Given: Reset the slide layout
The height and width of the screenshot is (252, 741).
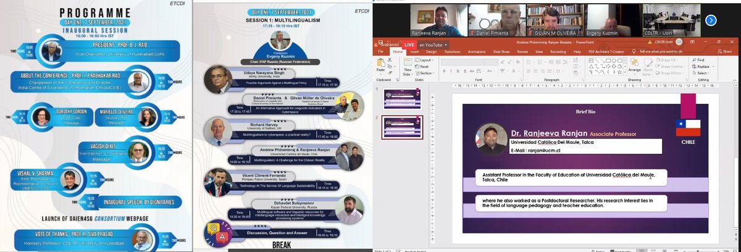Looking at the screenshot, I should [x=422, y=66].
